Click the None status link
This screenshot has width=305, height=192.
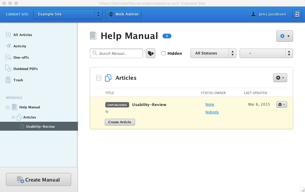click(x=210, y=104)
